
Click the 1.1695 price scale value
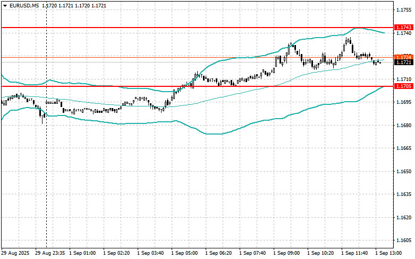pyautogui.click(x=404, y=102)
